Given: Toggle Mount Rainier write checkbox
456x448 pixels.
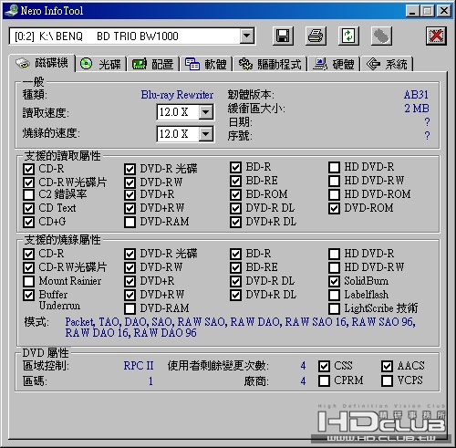Looking at the screenshot, I should tap(28, 281).
